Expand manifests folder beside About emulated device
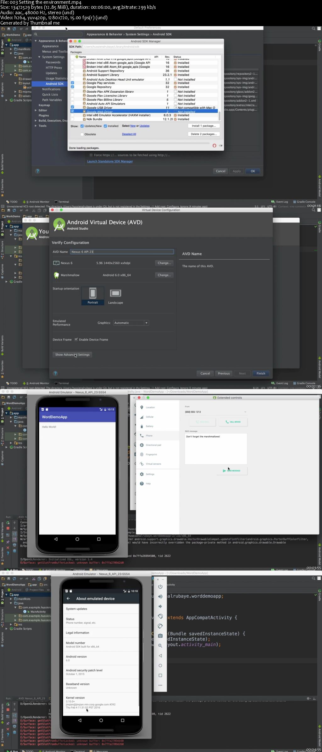Viewport: 322px width, 752px height. pyautogui.click(x=11, y=599)
